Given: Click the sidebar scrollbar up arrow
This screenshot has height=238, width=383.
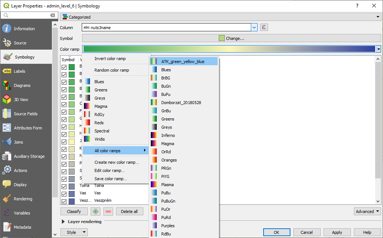Looking at the screenshot, I should (x=55, y=25).
